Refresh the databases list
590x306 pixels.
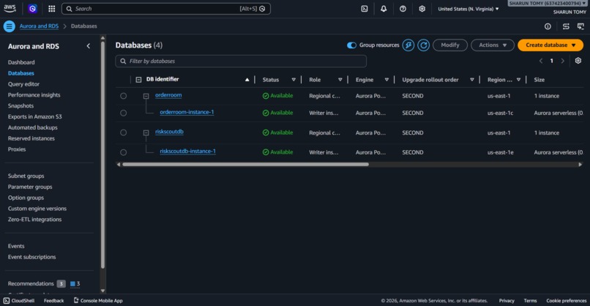coord(423,45)
